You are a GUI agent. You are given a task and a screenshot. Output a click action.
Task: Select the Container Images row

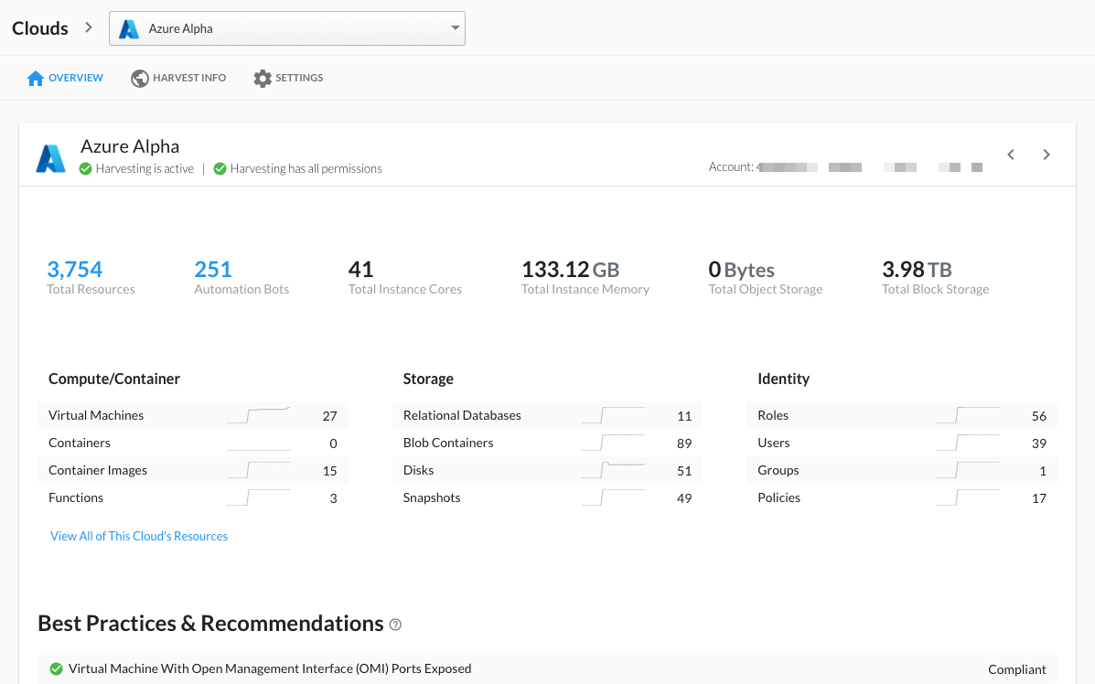click(193, 470)
